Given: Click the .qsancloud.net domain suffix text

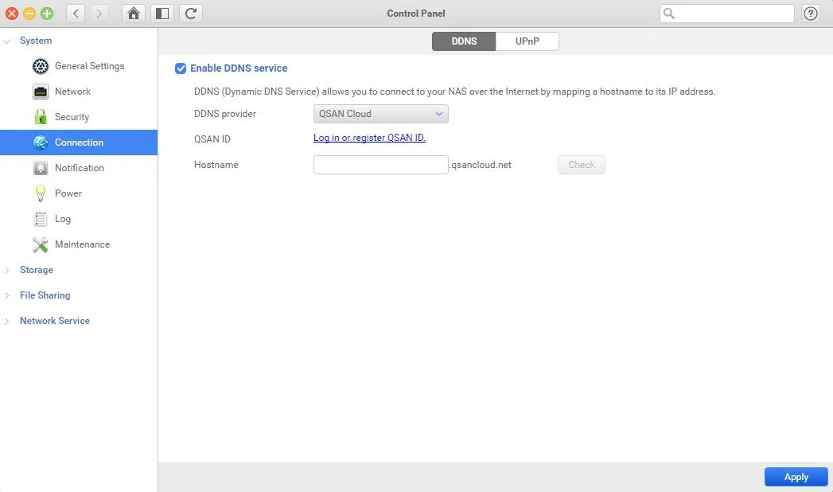Looking at the screenshot, I should [x=481, y=165].
